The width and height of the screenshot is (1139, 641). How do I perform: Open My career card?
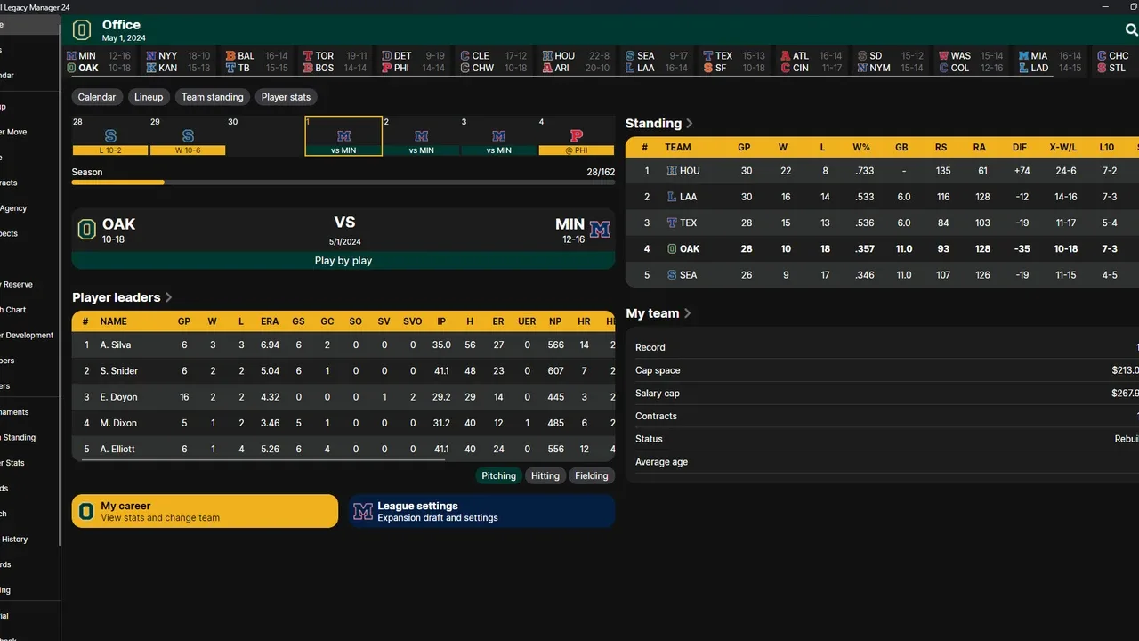click(205, 511)
